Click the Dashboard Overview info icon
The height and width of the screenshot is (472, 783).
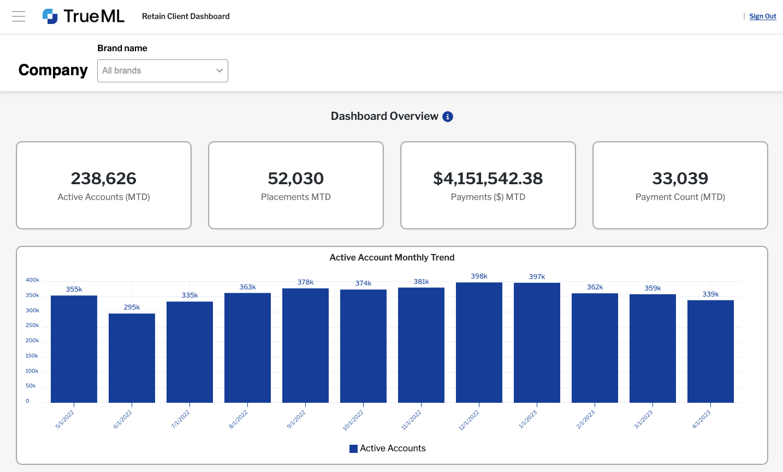448,117
